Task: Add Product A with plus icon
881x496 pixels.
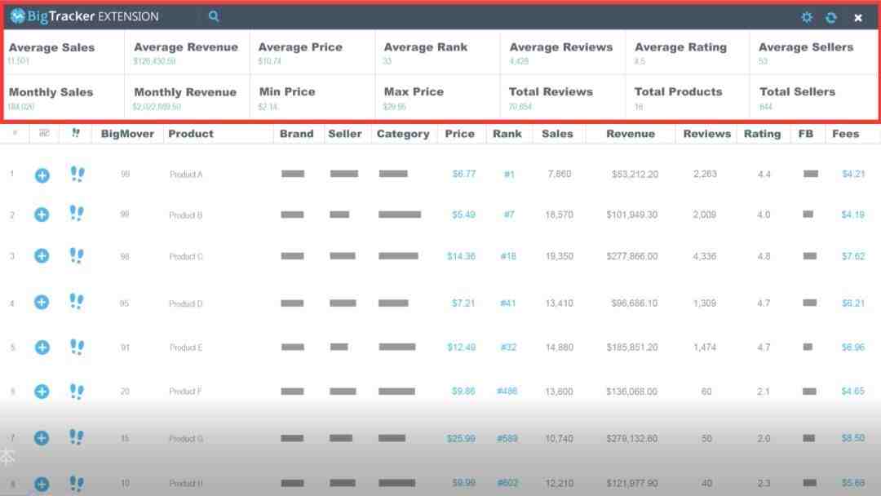Action: pyautogui.click(x=42, y=175)
